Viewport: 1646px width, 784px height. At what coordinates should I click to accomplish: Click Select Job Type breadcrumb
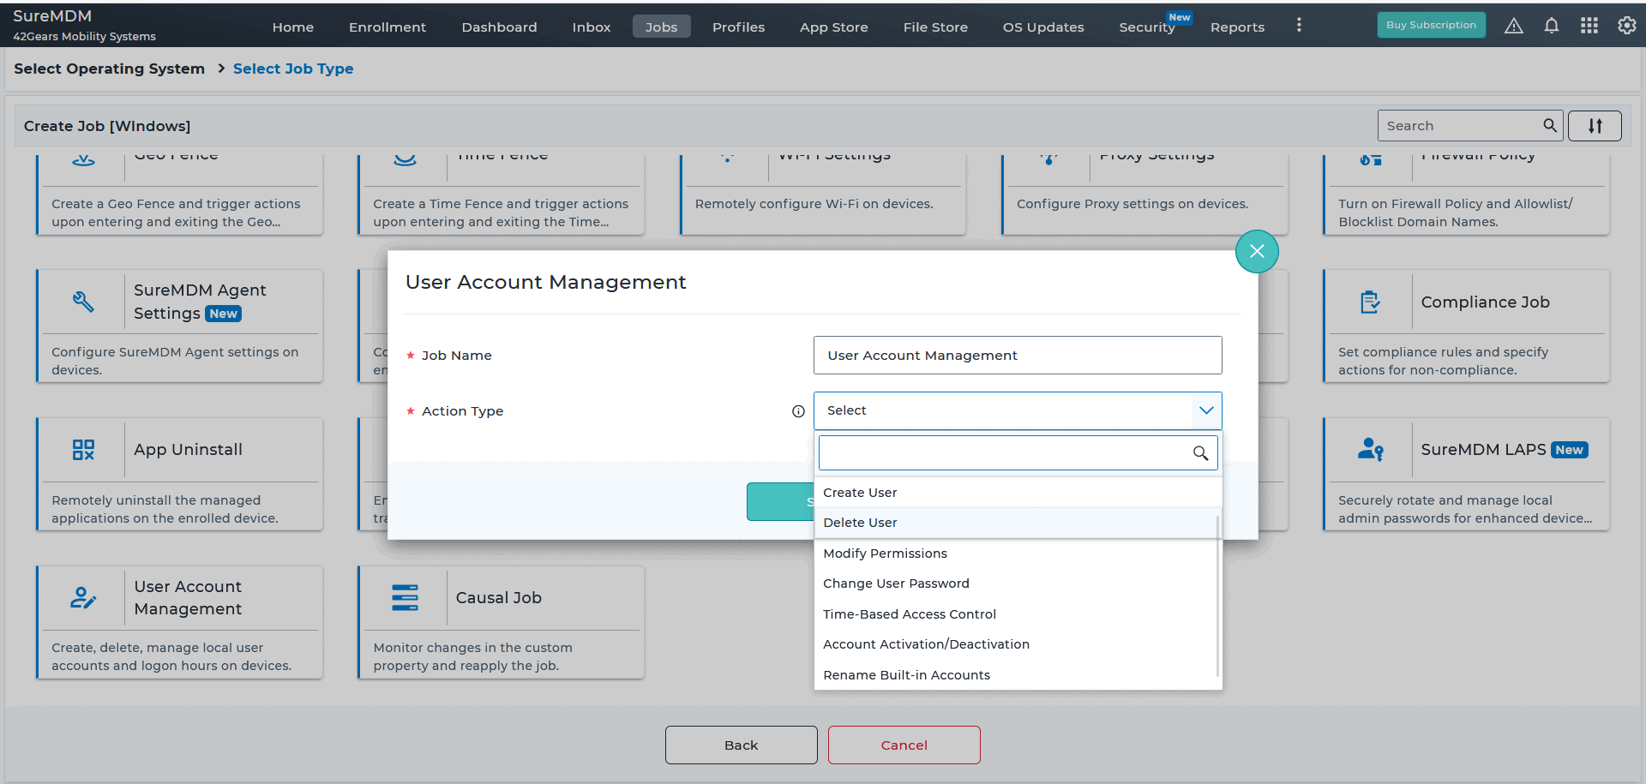[293, 69]
